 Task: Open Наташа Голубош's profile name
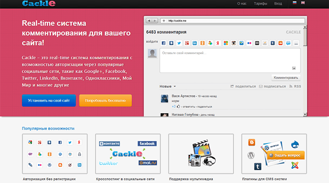click(185, 115)
